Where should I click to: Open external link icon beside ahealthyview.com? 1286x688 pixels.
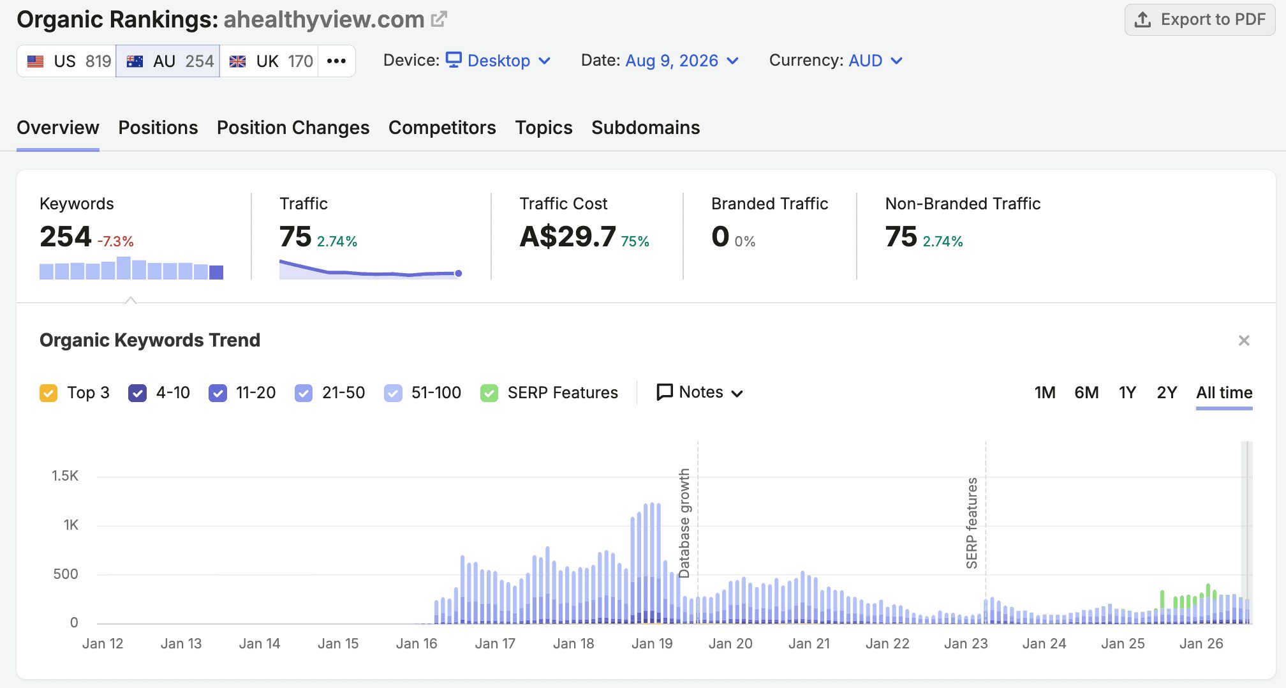[x=439, y=20]
